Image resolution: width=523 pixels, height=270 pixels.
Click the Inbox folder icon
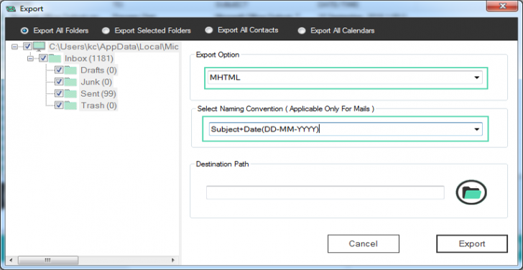coord(55,59)
